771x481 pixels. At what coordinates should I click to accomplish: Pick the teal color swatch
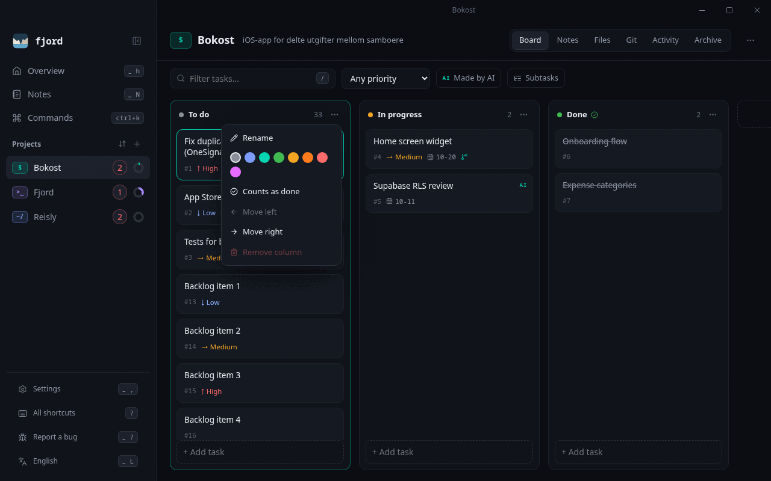(x=264, y=158)
